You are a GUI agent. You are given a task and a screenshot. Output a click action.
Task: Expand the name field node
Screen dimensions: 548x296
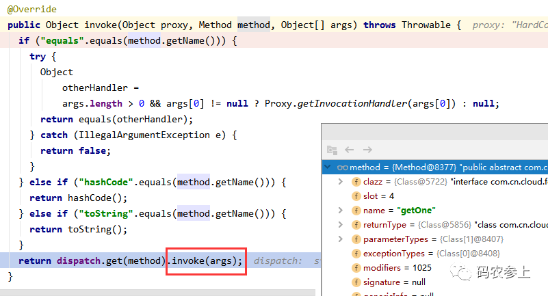pos(341,211)
